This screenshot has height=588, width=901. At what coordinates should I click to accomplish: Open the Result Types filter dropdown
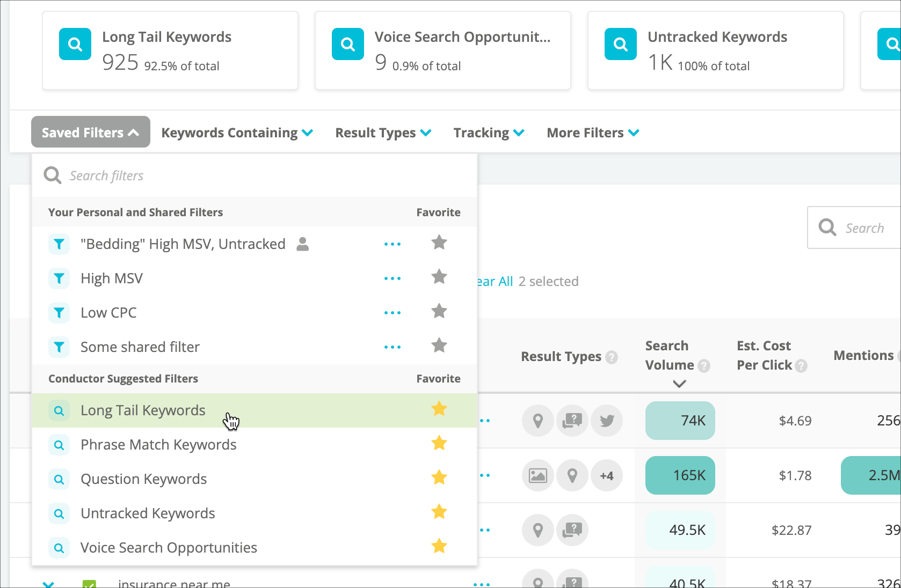383,133
